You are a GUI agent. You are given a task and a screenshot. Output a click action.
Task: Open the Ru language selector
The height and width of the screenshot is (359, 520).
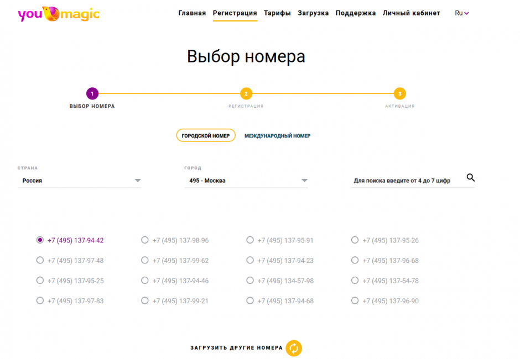pos(461,13)
